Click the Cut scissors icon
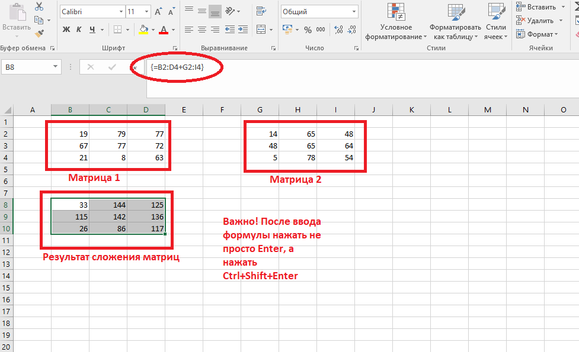 39,7
